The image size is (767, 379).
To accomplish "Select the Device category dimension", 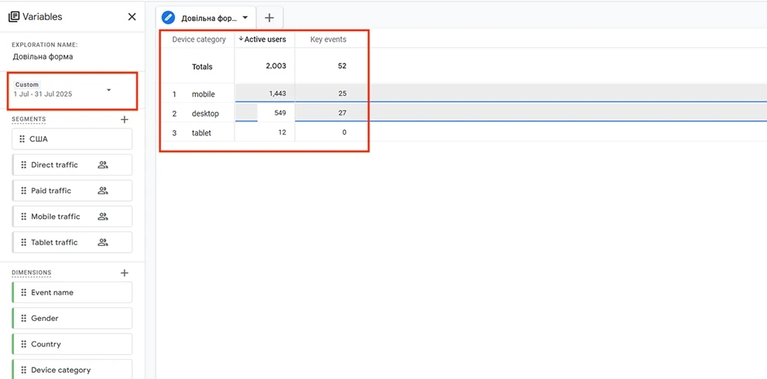I will pyautogui.click(x=73, y=369).
